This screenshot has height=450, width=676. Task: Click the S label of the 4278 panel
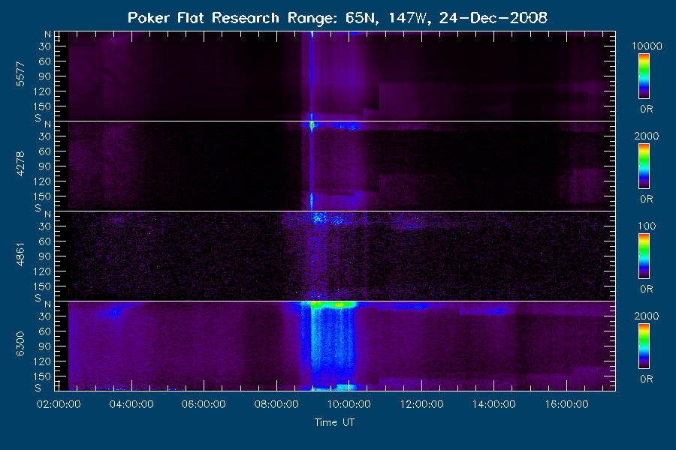[38, 208]
